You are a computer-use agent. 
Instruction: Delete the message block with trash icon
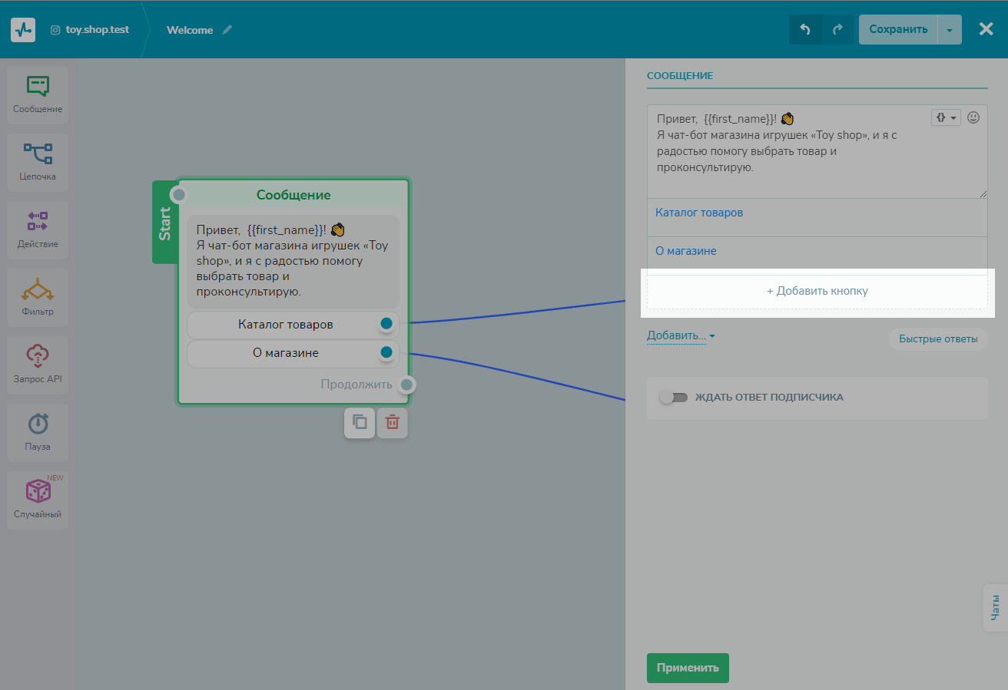tap(393, 422)
